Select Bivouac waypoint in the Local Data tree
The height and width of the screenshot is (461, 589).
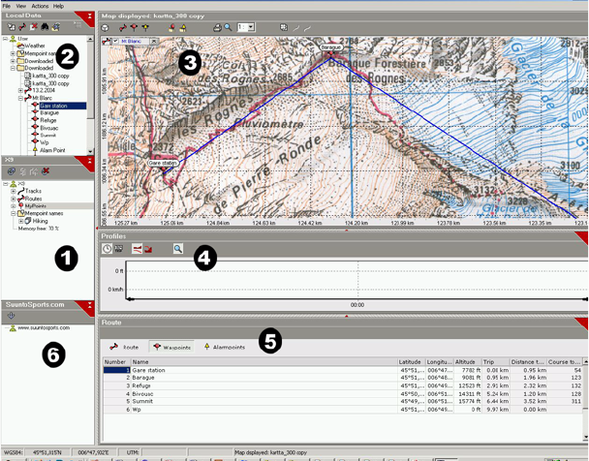coord(49,128)
